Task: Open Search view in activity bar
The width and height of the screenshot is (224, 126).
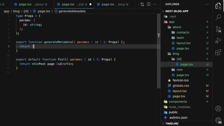Action: coord(218,17)
